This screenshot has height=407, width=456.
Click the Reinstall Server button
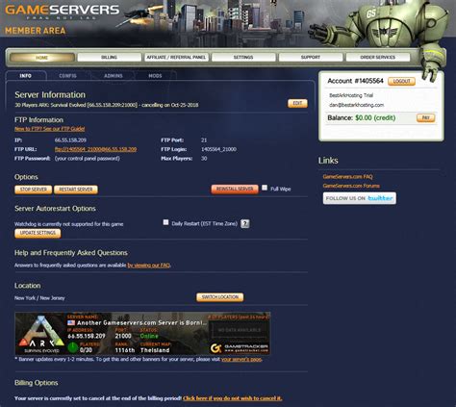(235, 190)
